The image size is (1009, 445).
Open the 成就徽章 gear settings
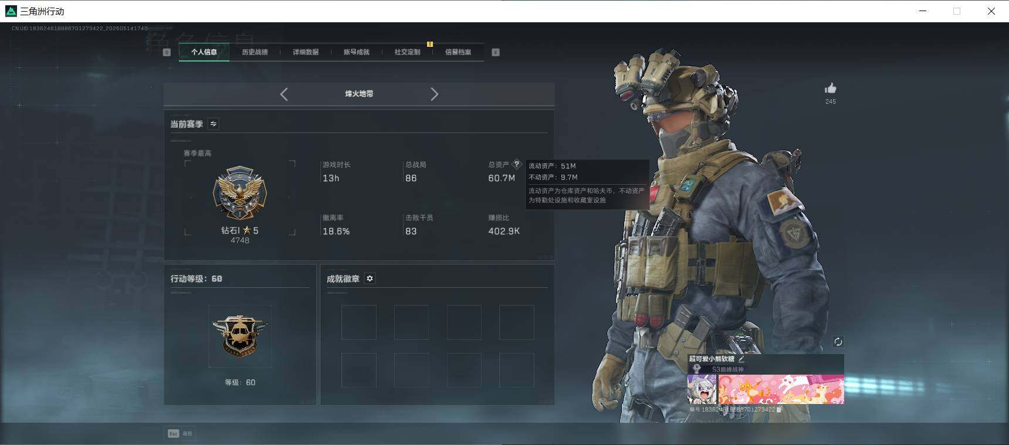[370, 278]
